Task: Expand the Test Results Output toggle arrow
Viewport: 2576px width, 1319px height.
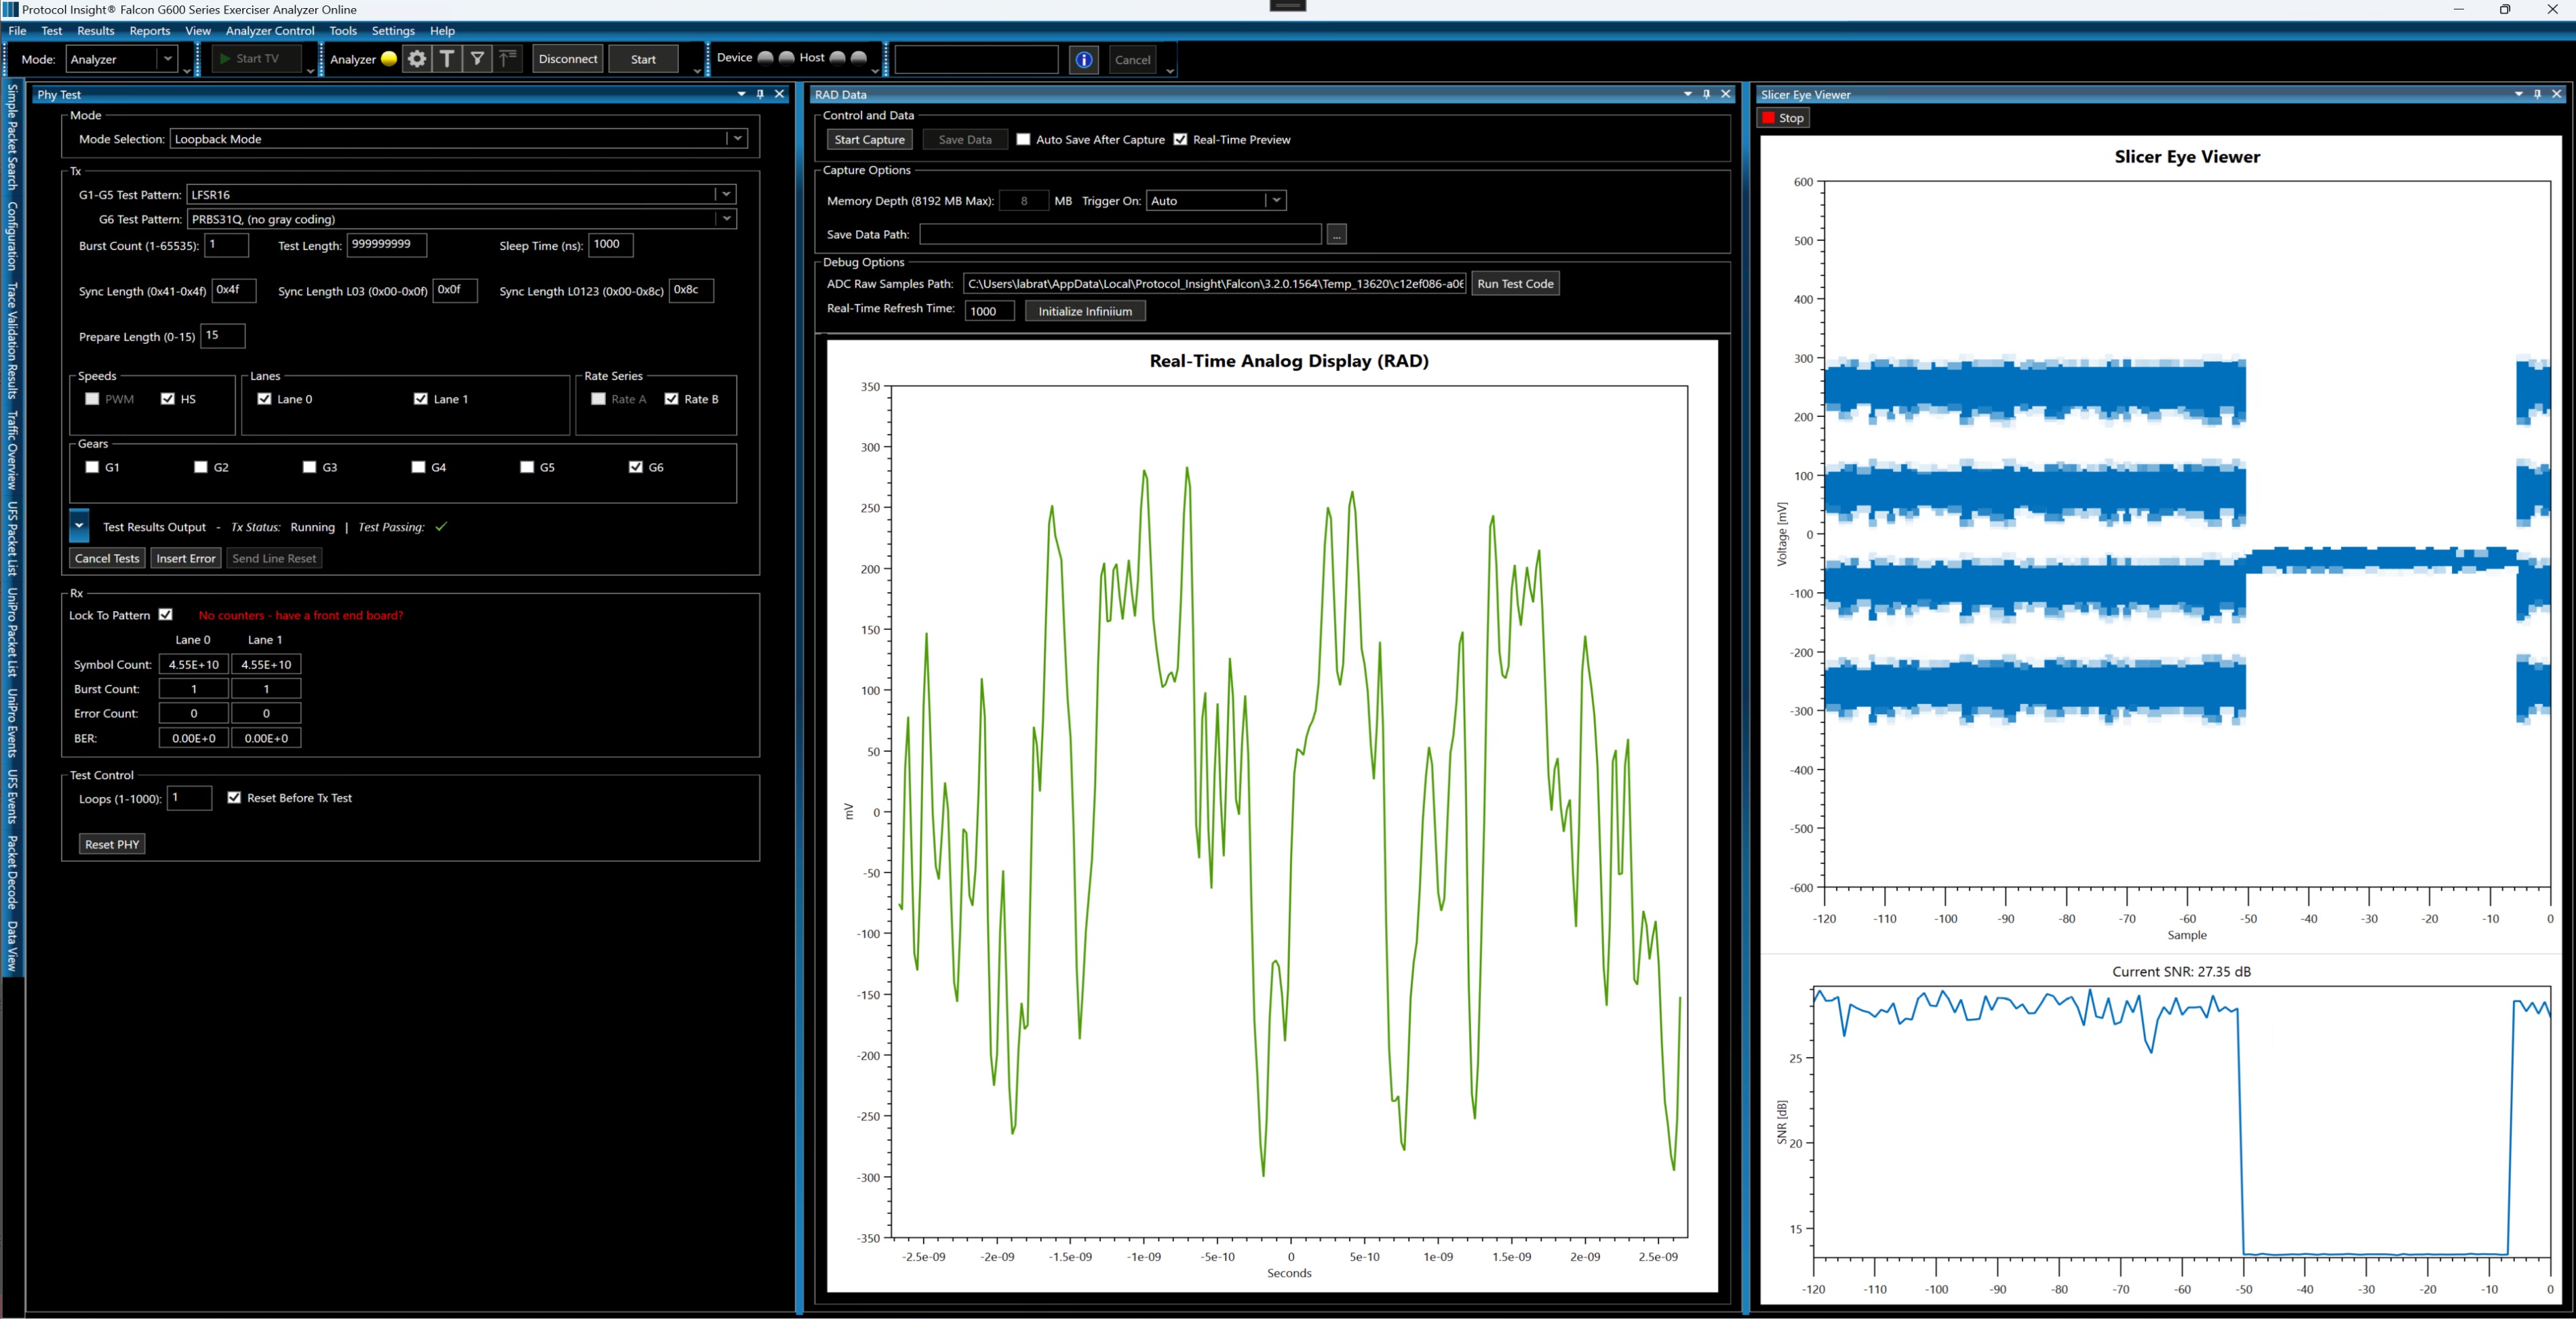Action: tap(80, 526)
